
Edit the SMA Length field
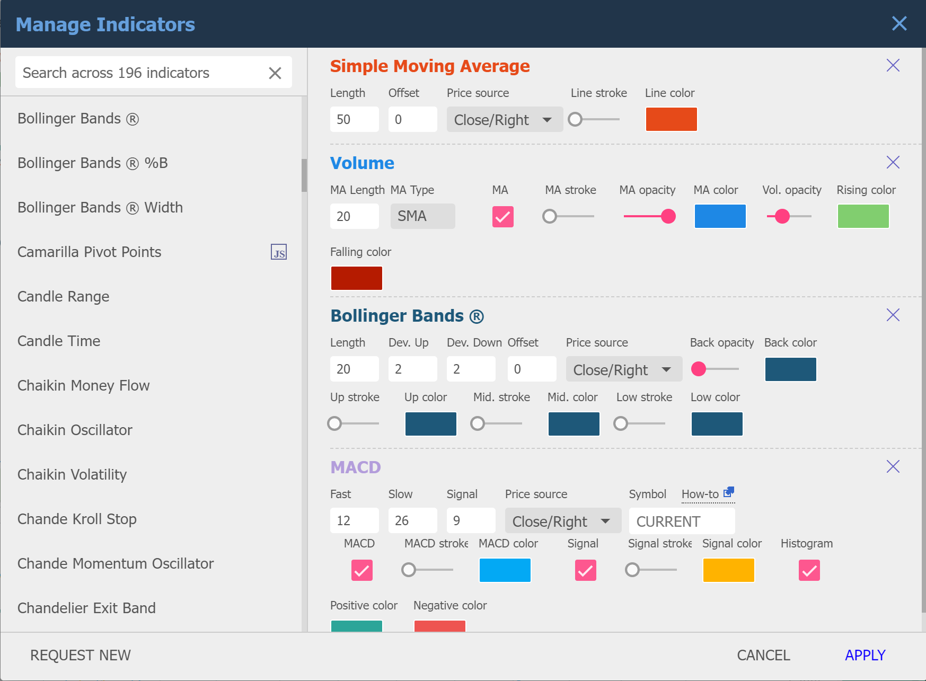click(354, 119)
